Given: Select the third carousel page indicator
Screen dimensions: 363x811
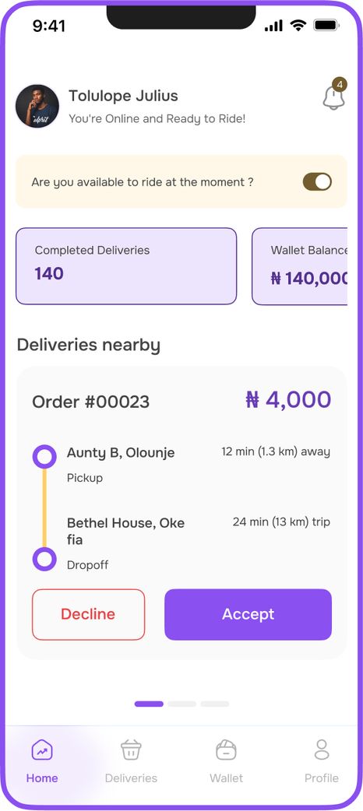Looking at the screenshot, I should (215, 704).
